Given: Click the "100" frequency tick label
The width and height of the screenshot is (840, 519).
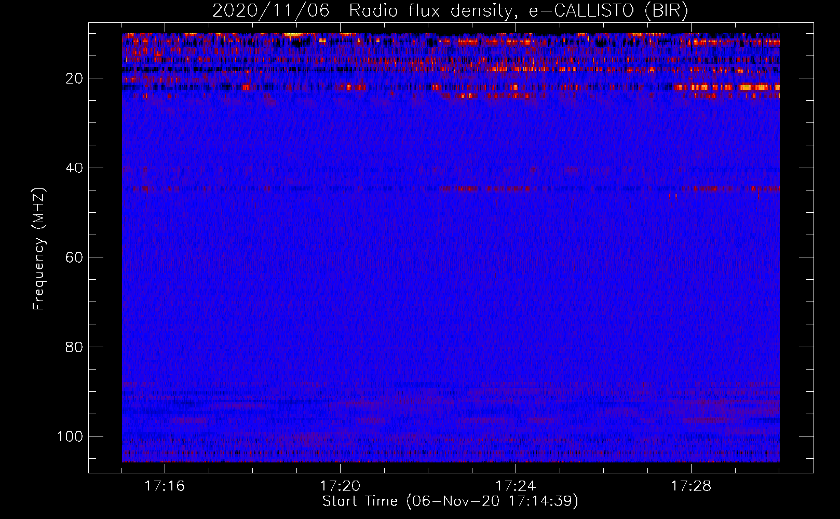Looking at the screenshot, I should (x=70, y=436).
